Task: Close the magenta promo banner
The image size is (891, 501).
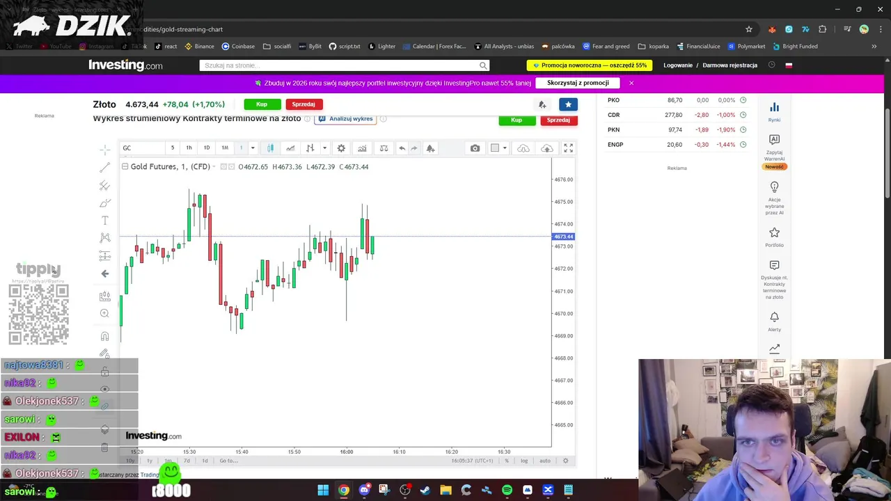Action: pos(631,83)
